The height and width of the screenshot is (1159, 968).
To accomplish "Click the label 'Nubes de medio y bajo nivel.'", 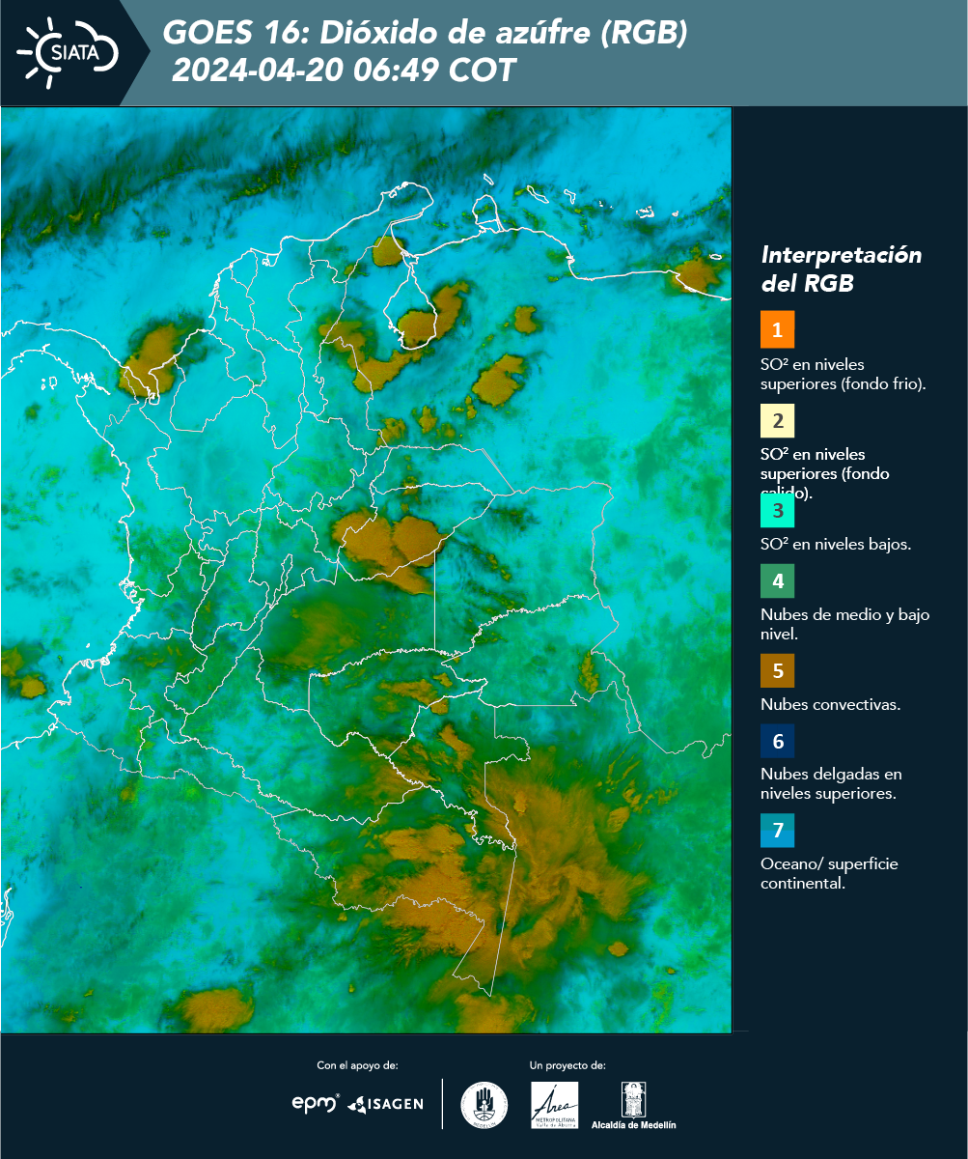I will point(845,624).
